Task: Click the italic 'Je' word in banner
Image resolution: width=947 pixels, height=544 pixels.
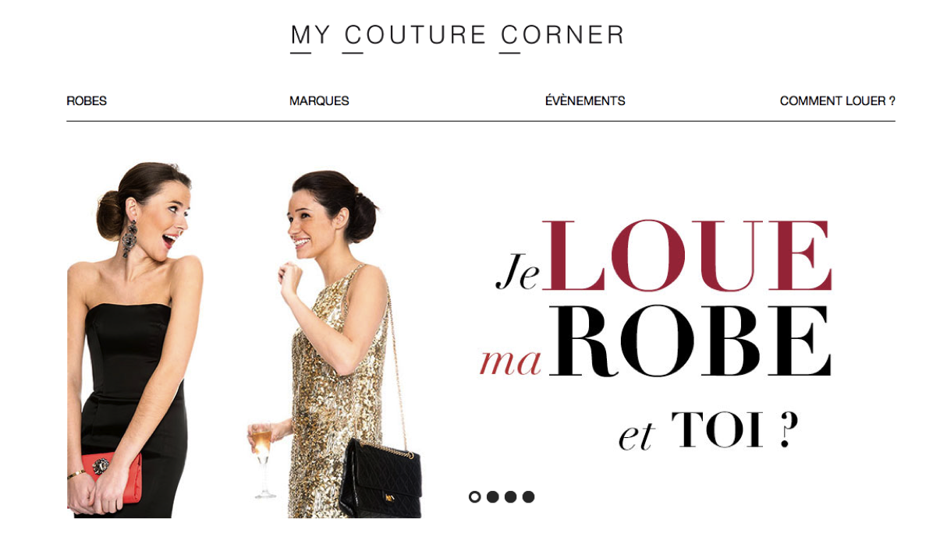Action: click(x=517, y=272)
